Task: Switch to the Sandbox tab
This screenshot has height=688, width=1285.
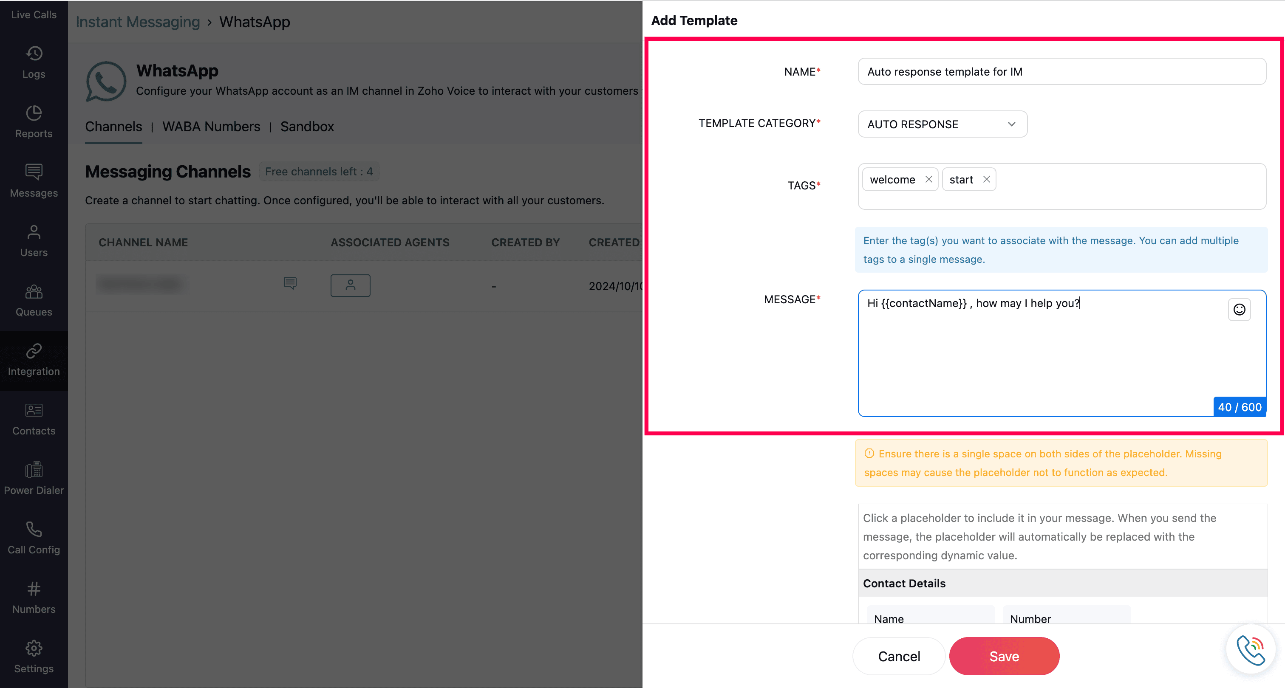Action: point(307,127)
